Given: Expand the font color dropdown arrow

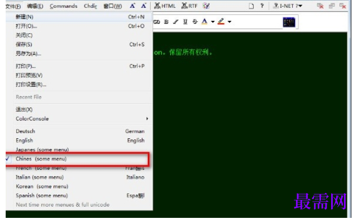Looking at the screenshot, I should coord(213,22).
